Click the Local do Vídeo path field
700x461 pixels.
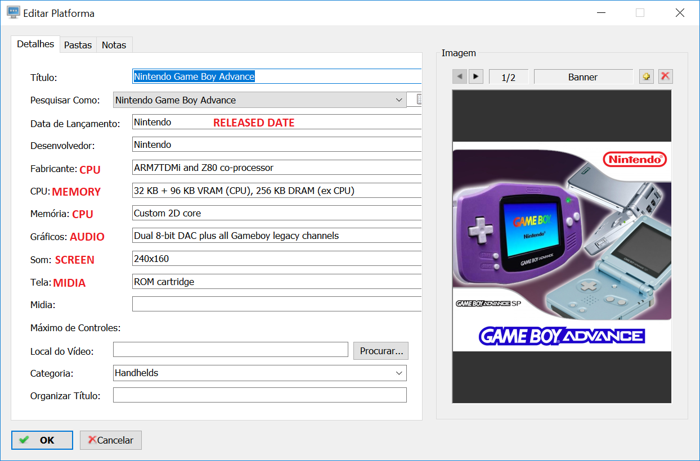[231, 350]
